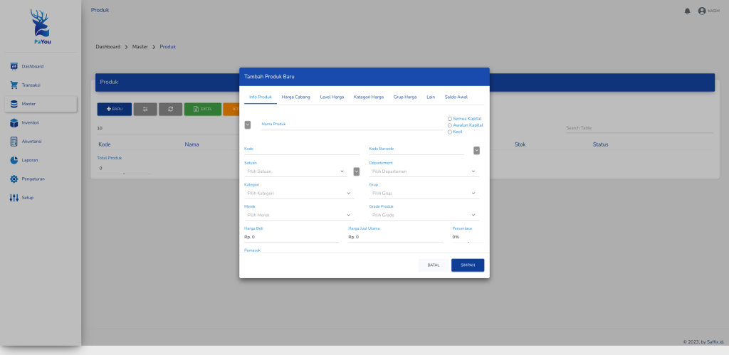
Task: Open the Dashboard sidebar icon
Action: pos(14,66)
